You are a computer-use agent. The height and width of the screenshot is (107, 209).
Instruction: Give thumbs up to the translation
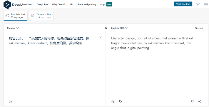(113, 102)
